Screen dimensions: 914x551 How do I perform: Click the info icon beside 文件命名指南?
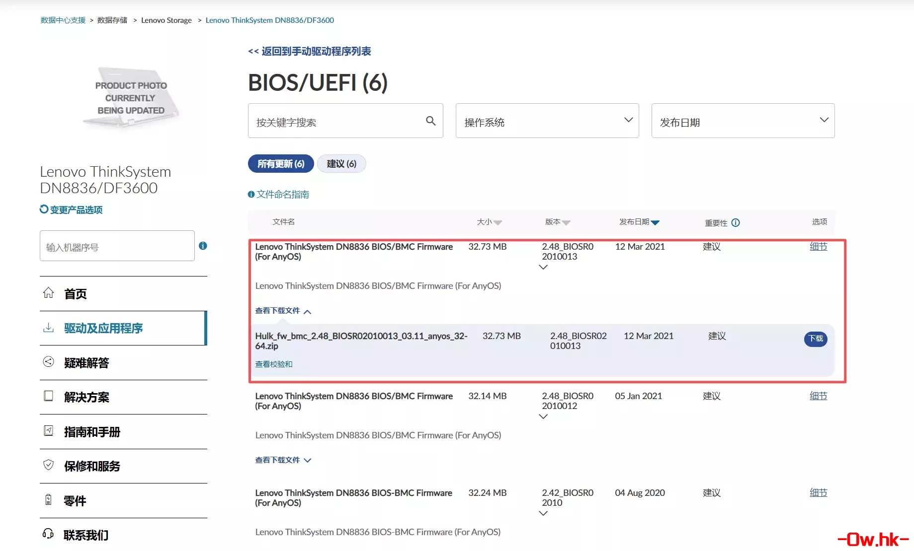click(251, 195)
